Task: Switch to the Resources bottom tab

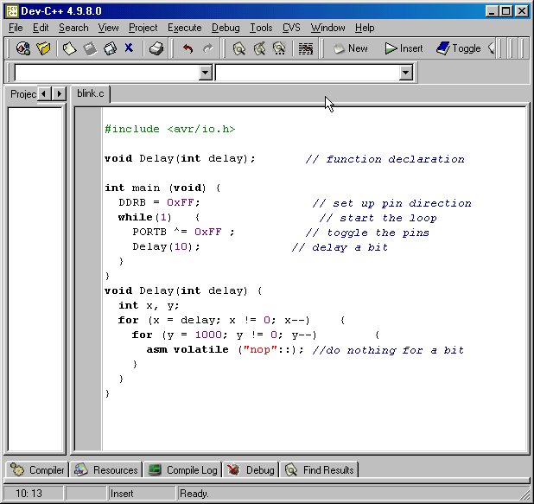Action: (106, 470)
